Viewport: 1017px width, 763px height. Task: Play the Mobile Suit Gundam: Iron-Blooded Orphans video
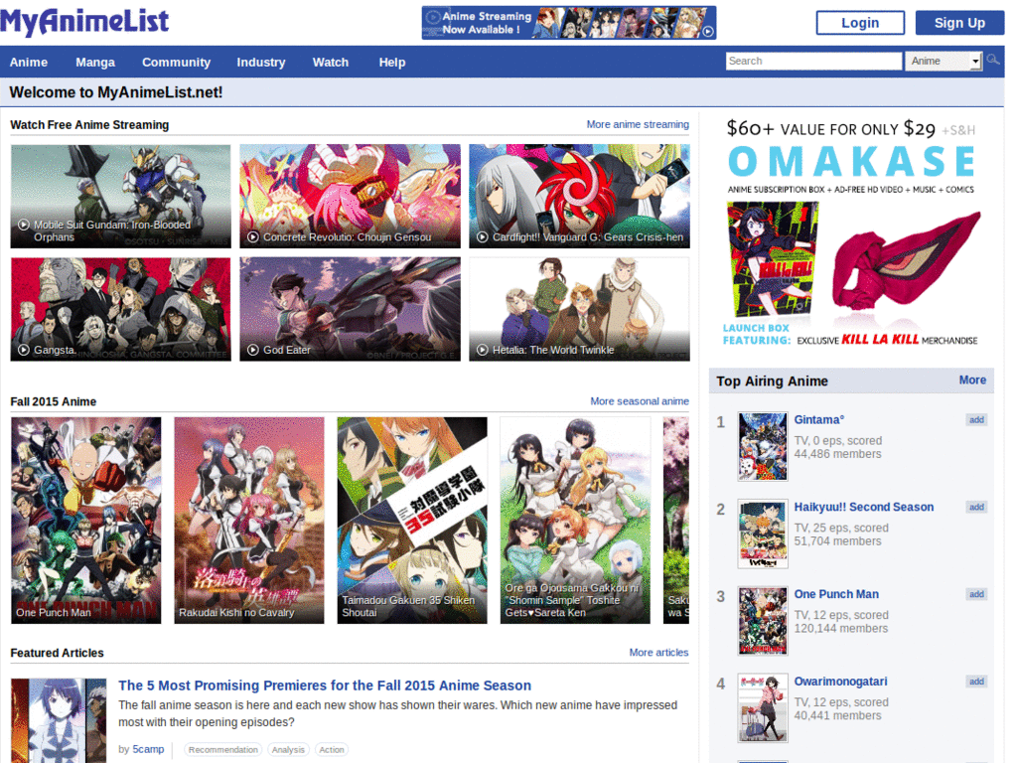pos(119,196)
